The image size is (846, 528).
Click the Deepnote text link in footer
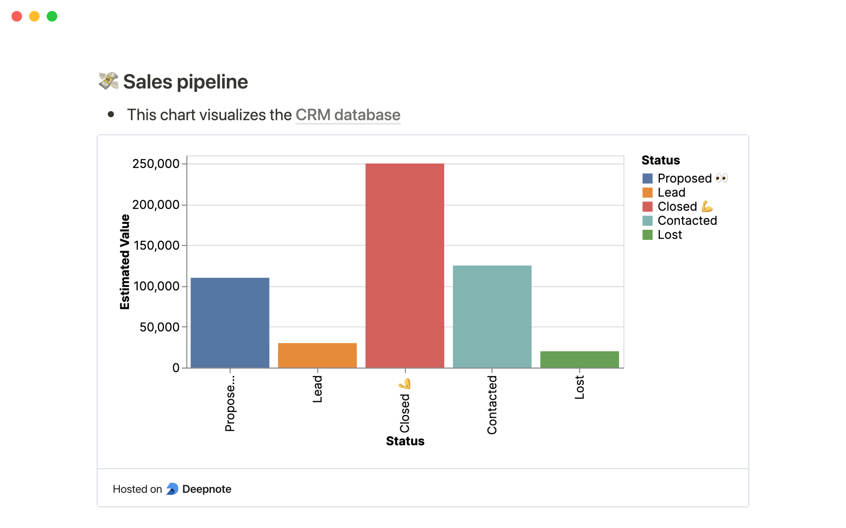pos(208,489)
